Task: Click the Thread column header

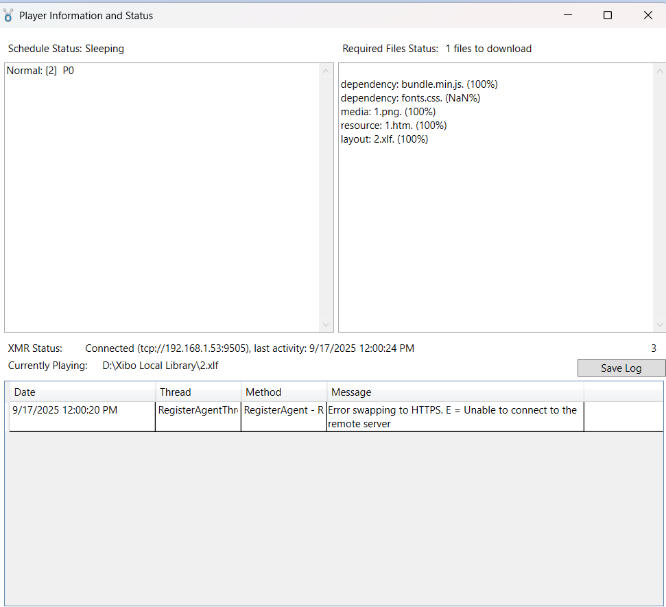Action: 198,392
